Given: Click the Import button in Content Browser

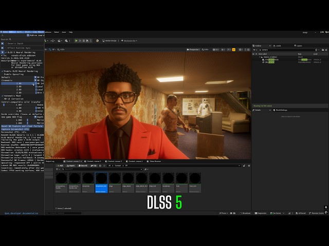Looking at the screenshot, I should coord(70,166).
